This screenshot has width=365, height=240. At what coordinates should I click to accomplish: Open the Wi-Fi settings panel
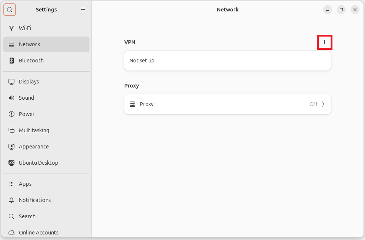(46, 28)
